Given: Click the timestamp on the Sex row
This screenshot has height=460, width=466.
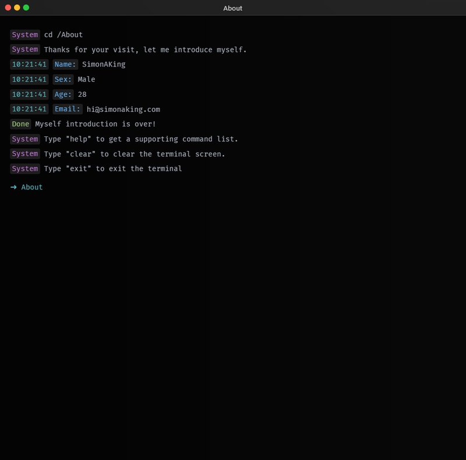Looking at the screenshot, I should pos(29,79).
